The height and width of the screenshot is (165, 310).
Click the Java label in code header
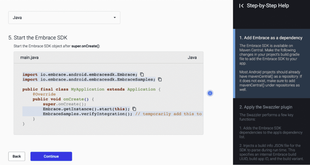click(192, 57)
